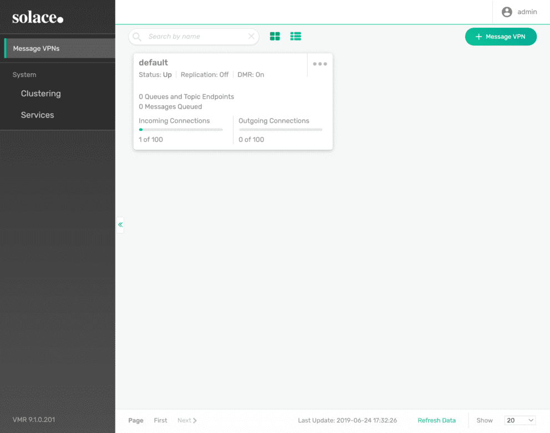
Task: Clear the search field with the X icon
Action: pos(251,37)
